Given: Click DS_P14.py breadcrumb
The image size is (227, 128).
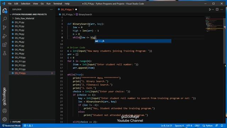Looking at the screenshot, I should [x=67, y=15].
